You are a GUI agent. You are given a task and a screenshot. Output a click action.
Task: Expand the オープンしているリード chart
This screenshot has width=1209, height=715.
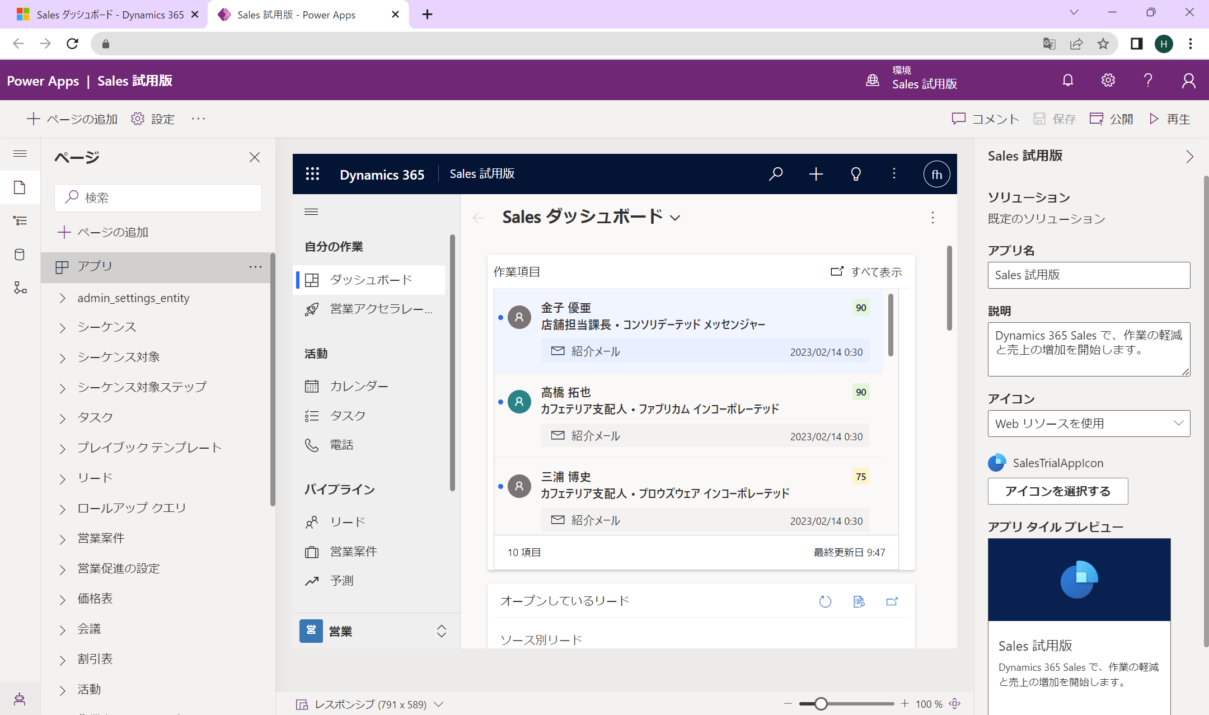tap(892, 601)
